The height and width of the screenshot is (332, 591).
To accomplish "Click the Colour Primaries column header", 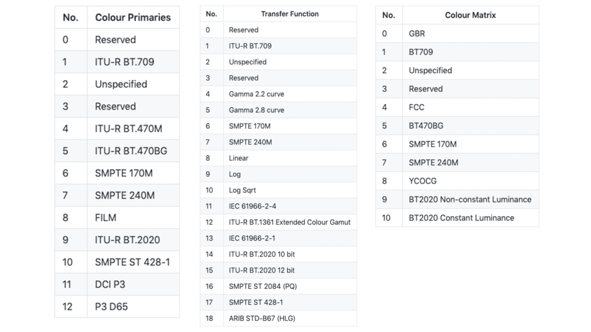I will pyautogui.click(x=133, y=17).
